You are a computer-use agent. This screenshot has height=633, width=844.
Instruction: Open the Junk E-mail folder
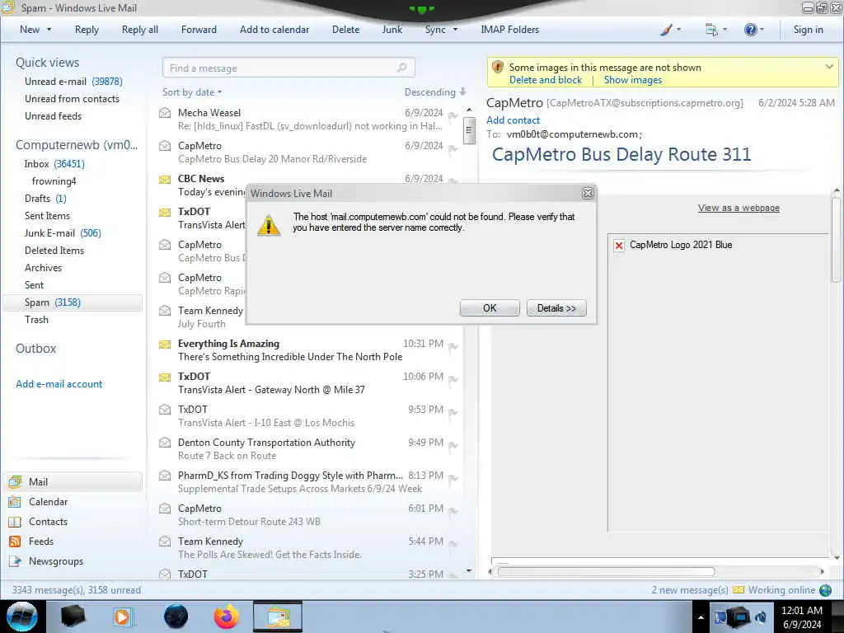pos(63,233)
